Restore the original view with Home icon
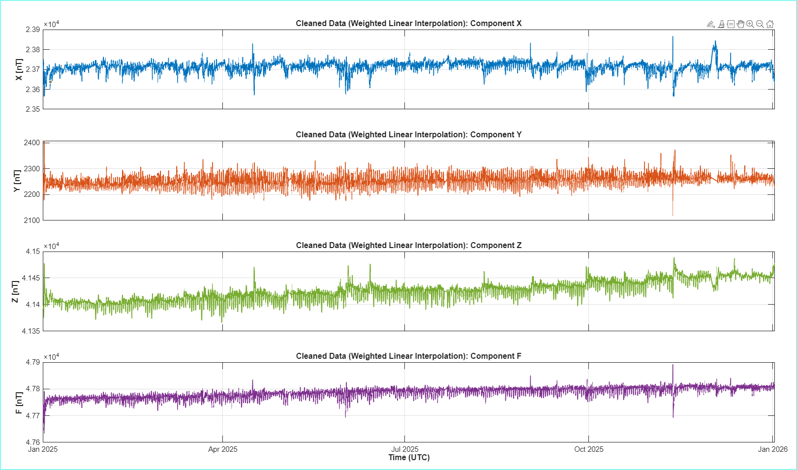 [770, 24]
